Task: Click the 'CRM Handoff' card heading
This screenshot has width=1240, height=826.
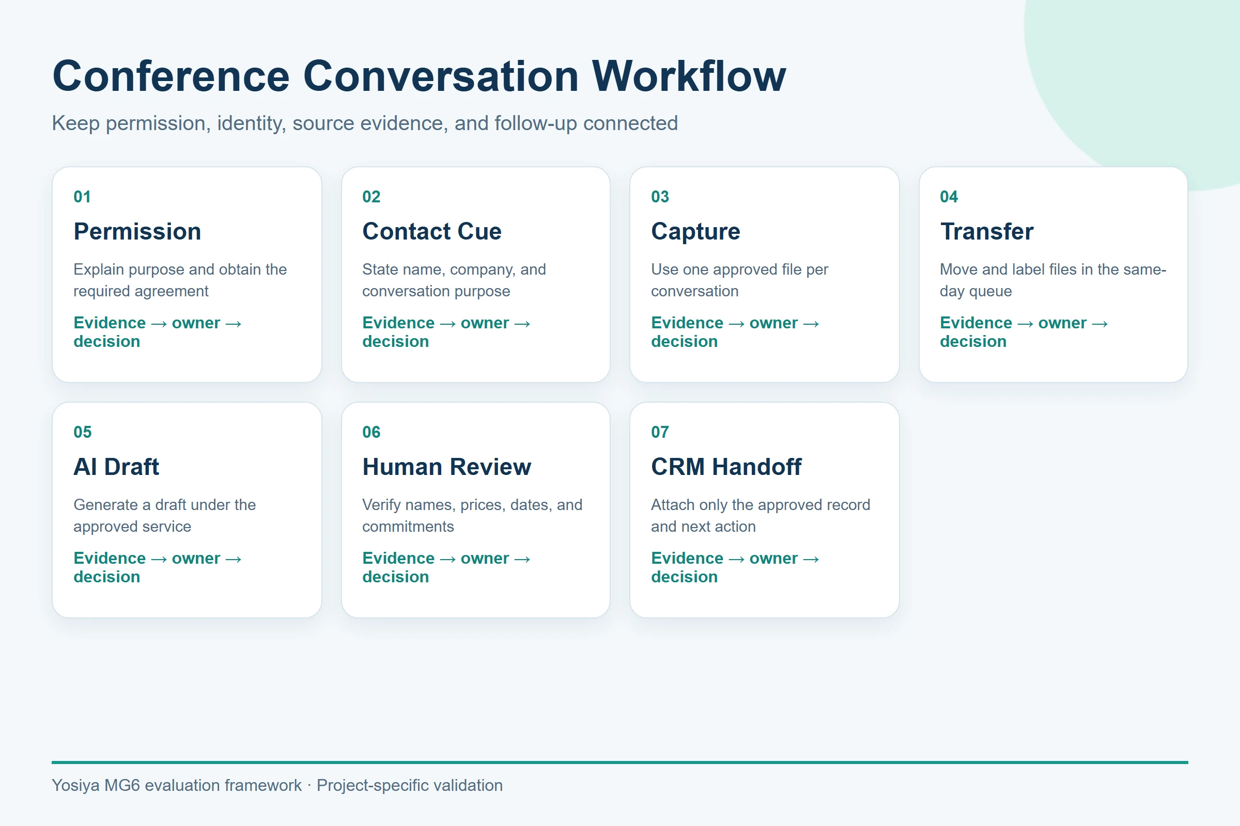Action: (x=726, y=467)
